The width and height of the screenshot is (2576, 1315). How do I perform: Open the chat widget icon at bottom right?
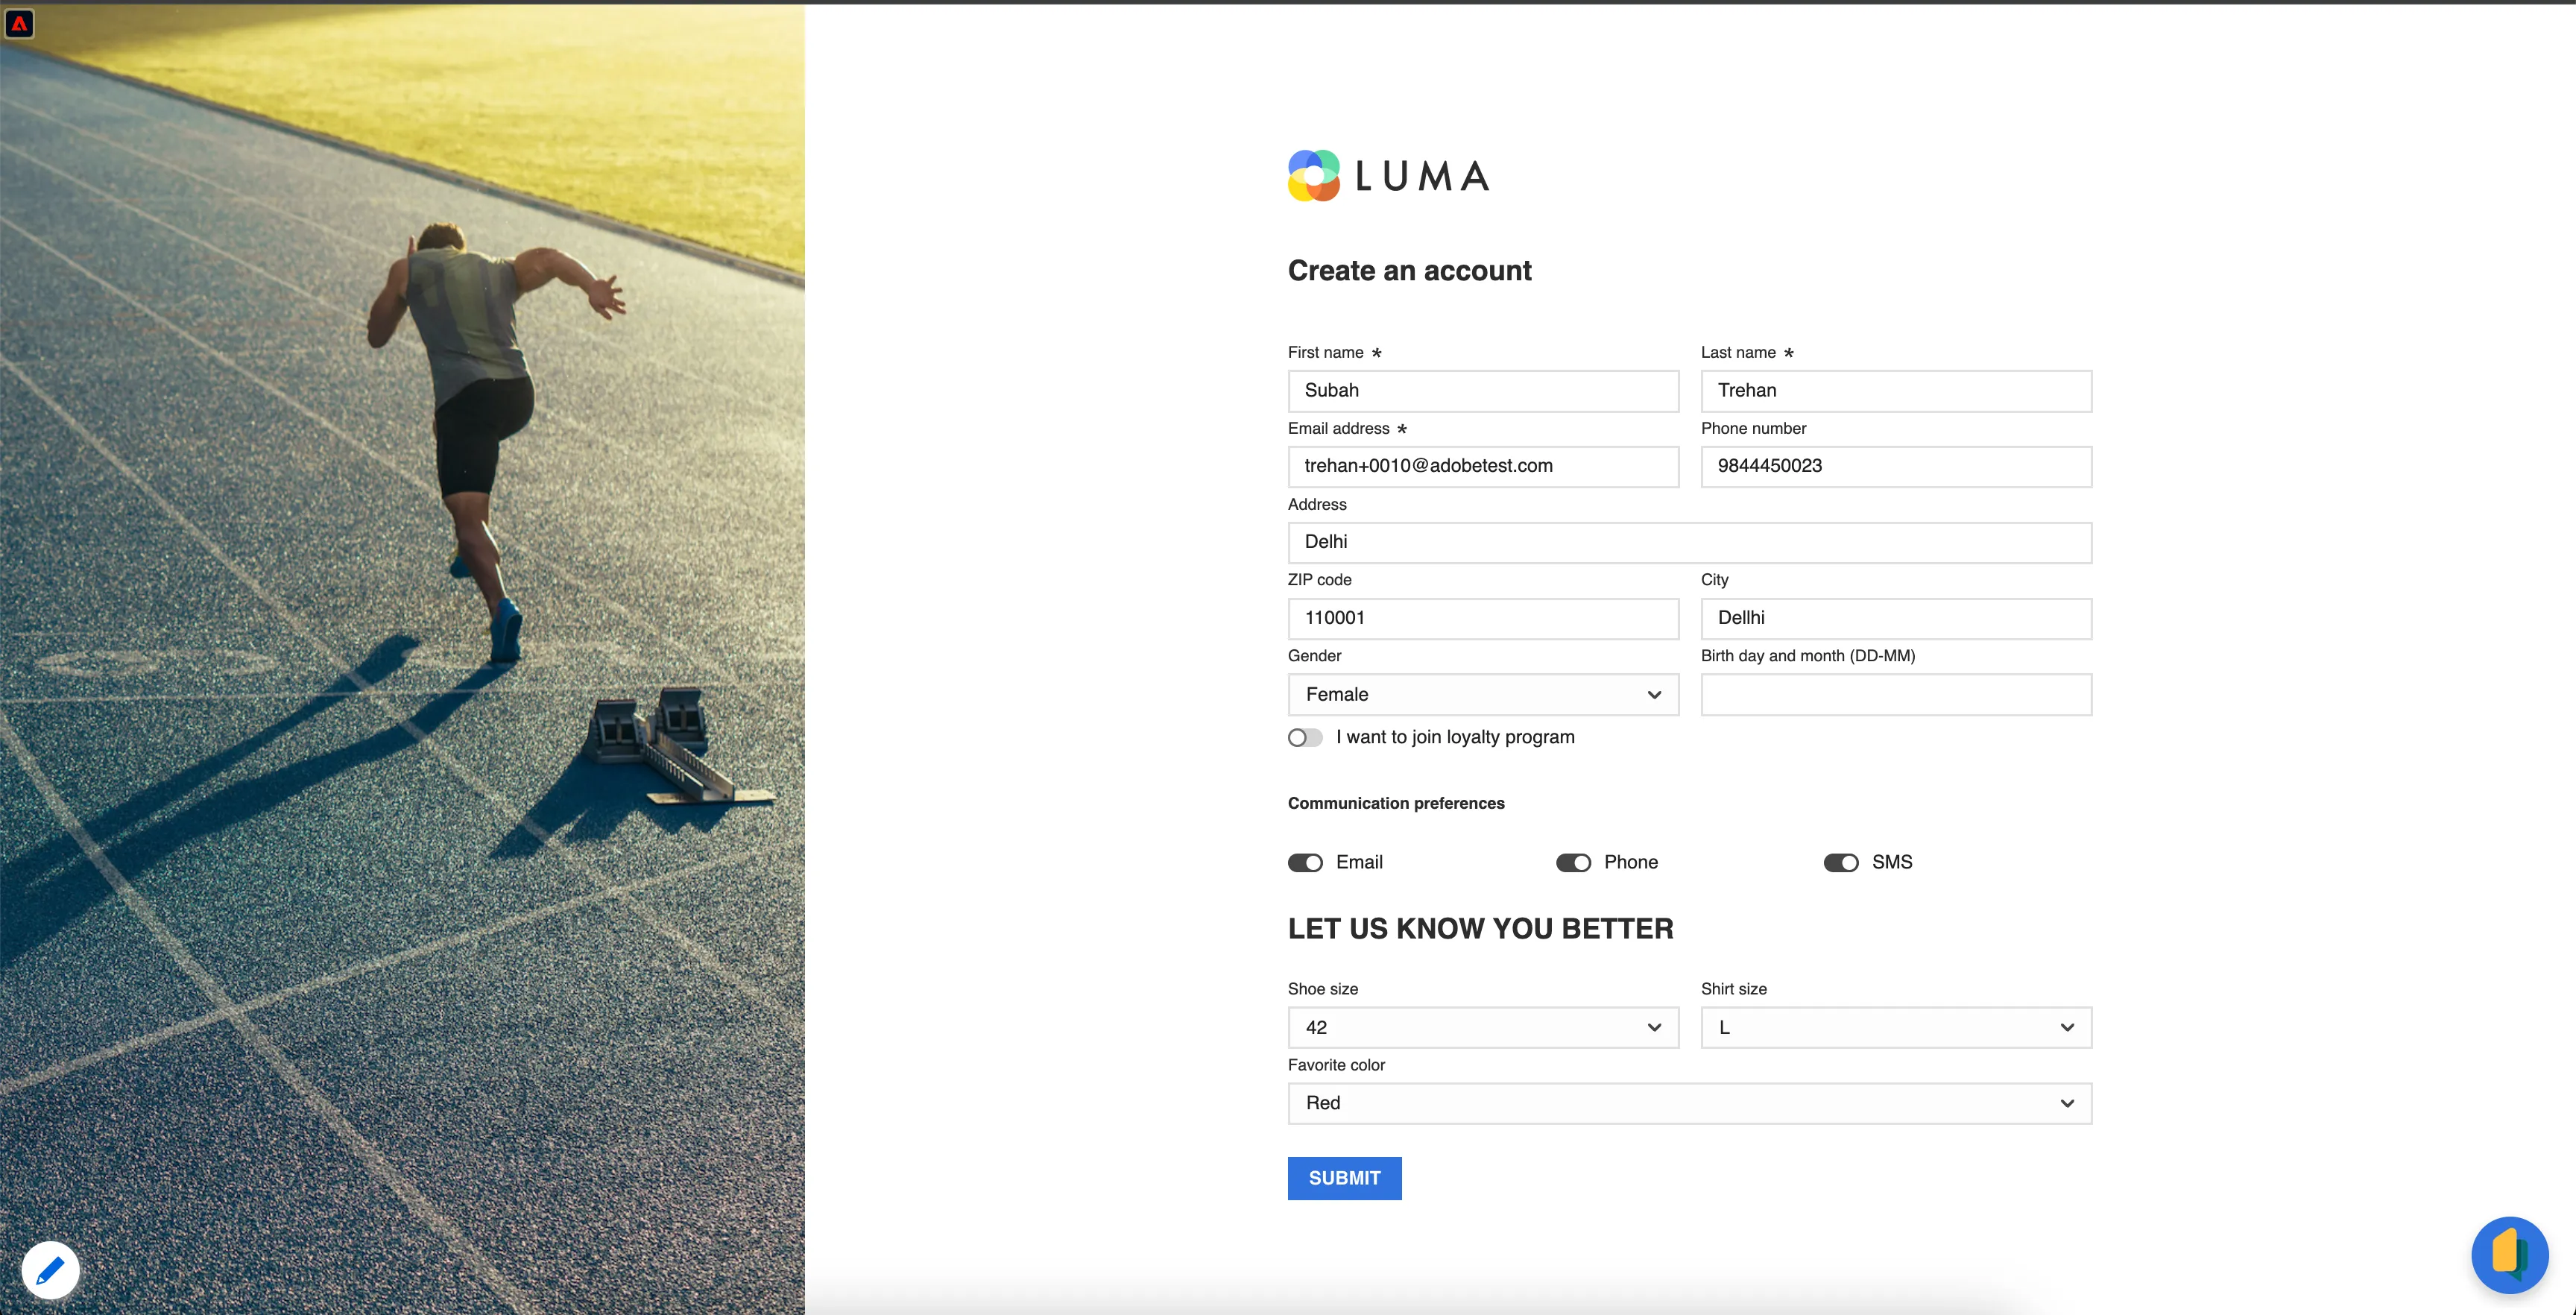click(2509, 1254)
